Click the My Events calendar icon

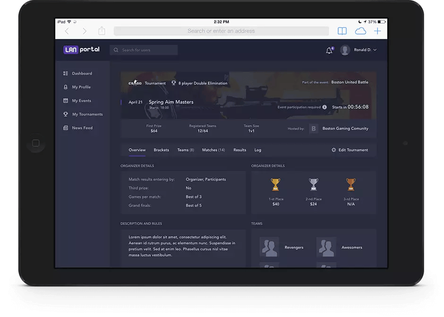pyautogui.click(x=65, y=101)
